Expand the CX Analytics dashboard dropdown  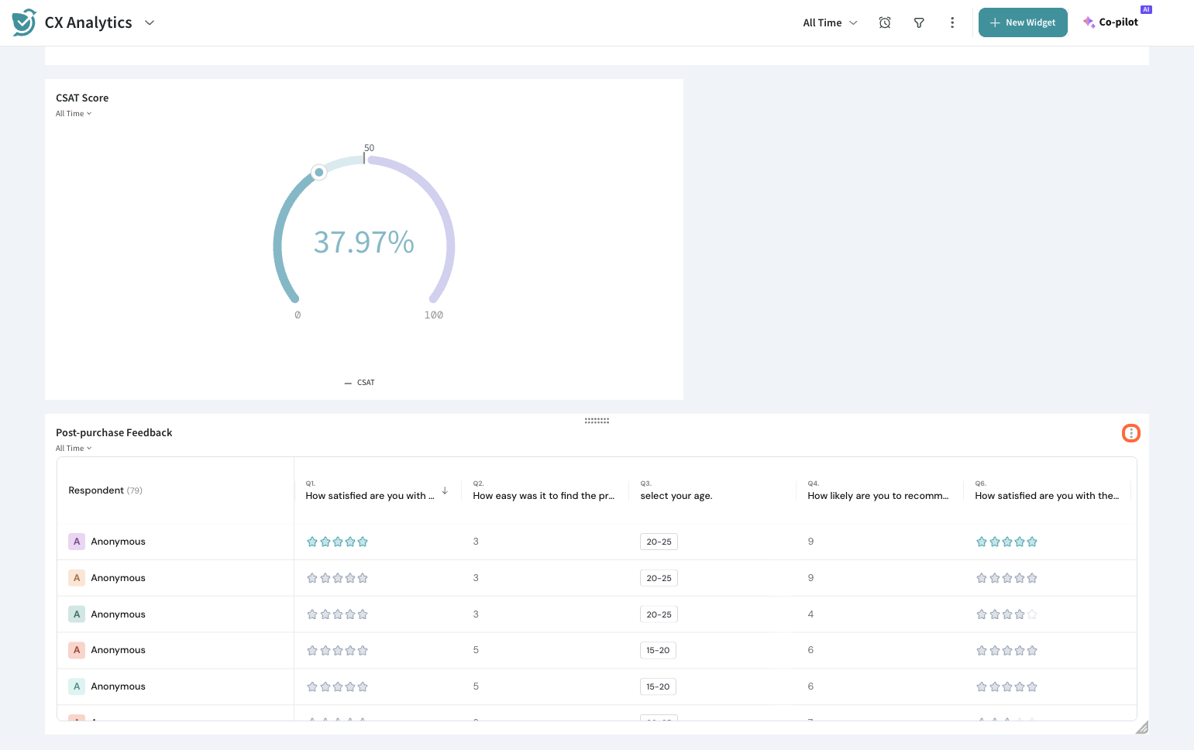(150, 22)
